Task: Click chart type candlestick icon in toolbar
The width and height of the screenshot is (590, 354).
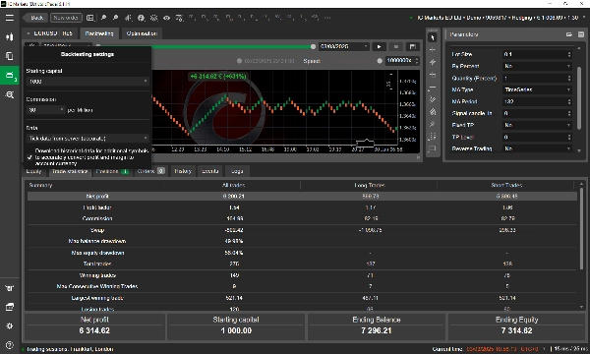Action: (x=128, y=18)
